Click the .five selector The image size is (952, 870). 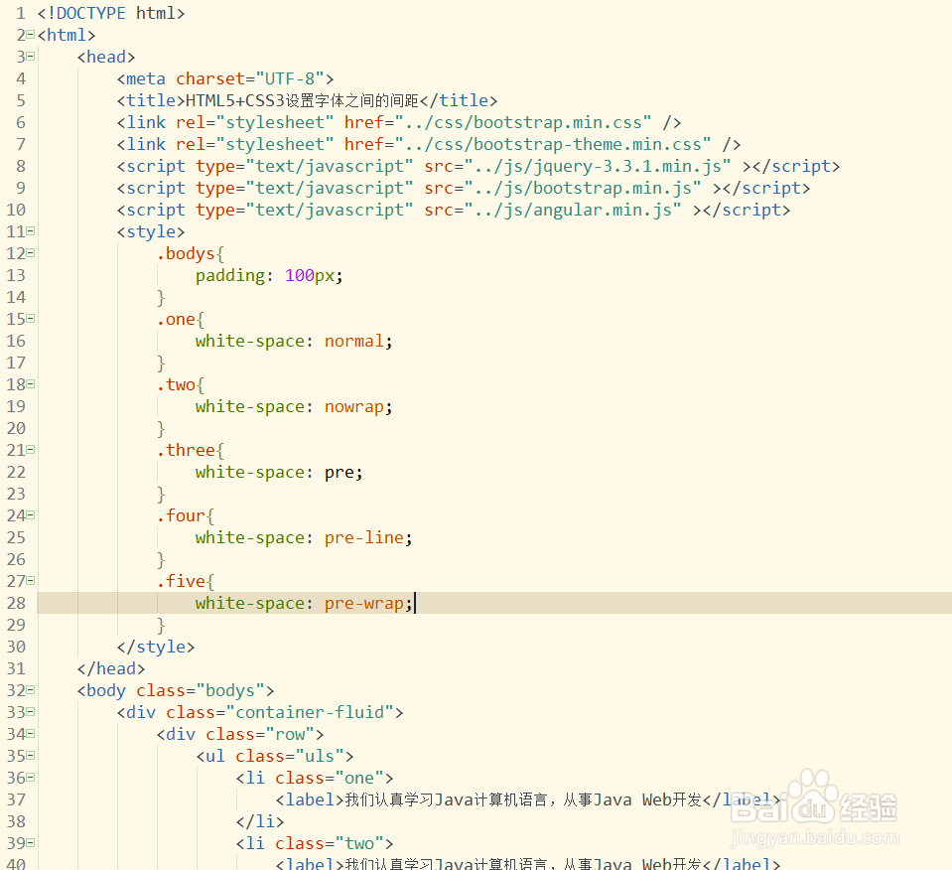coord(181,582)
